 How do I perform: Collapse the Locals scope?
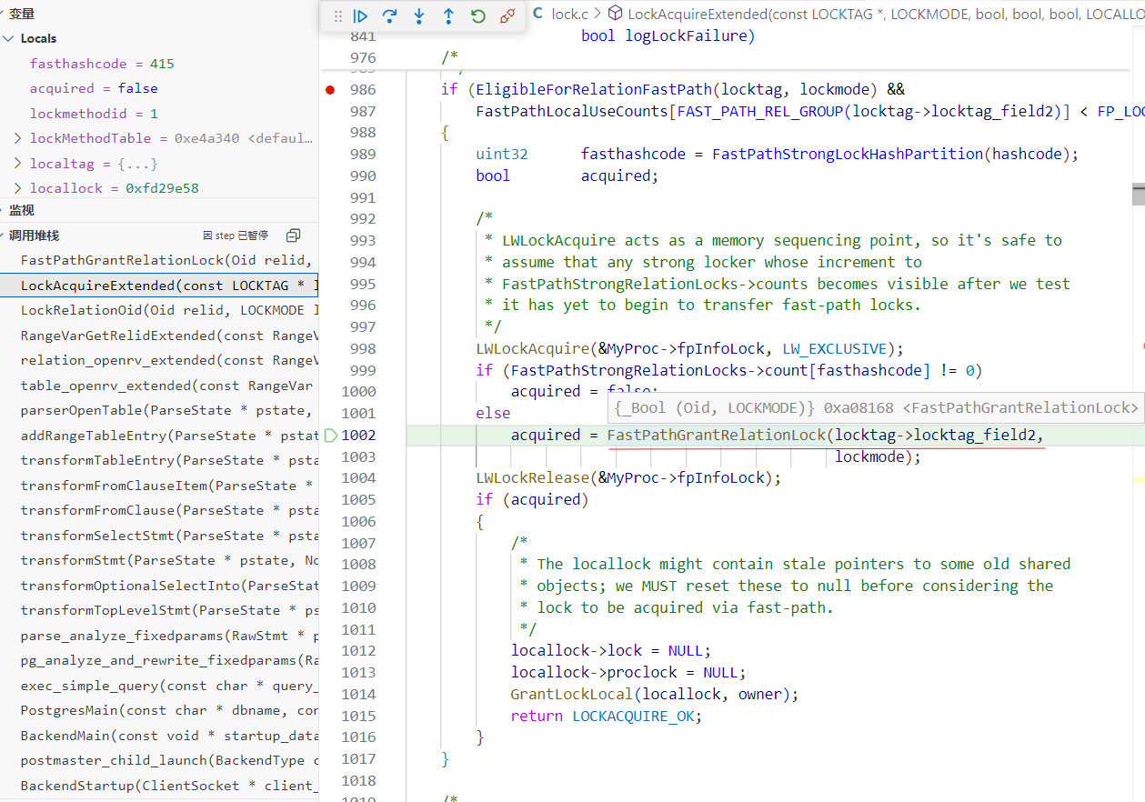pyautogui.click(x=9, y=38)
